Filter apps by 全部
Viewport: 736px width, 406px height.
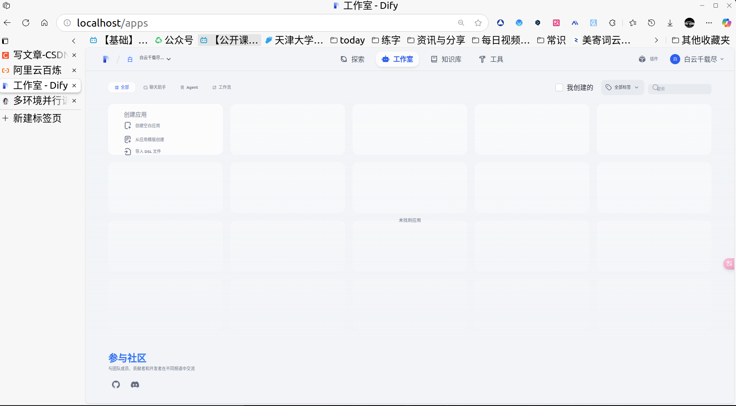(x=122, y=87)
